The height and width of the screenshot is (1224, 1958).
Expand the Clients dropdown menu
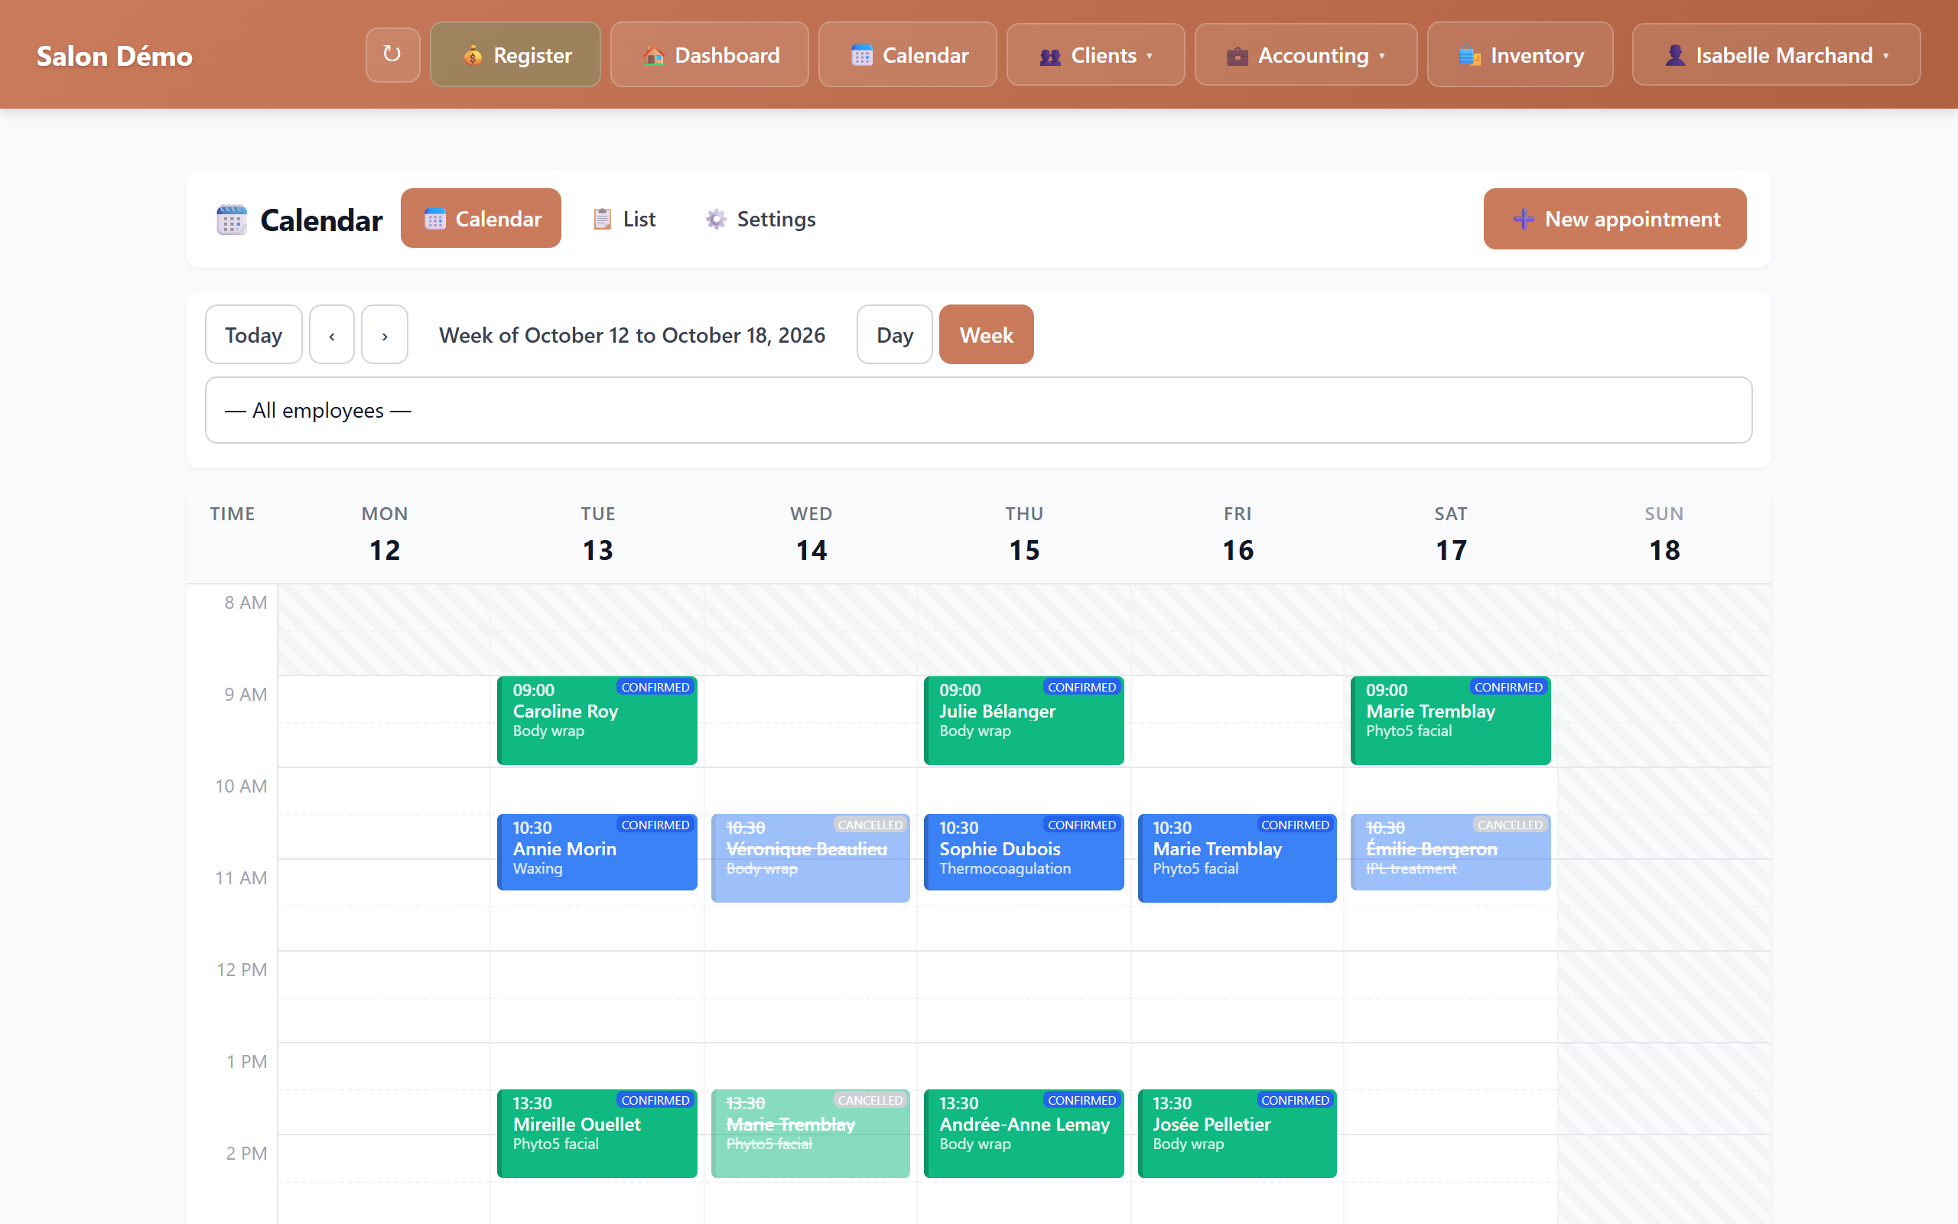(x=1095, y=55)
